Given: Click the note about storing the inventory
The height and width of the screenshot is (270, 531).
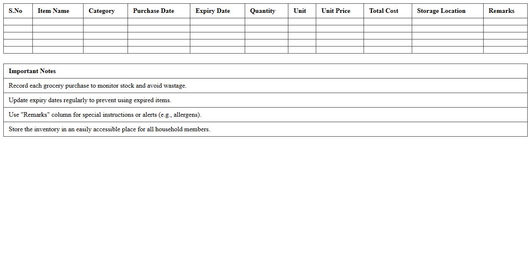Looking at the screenshot, I should pos(109,129).
